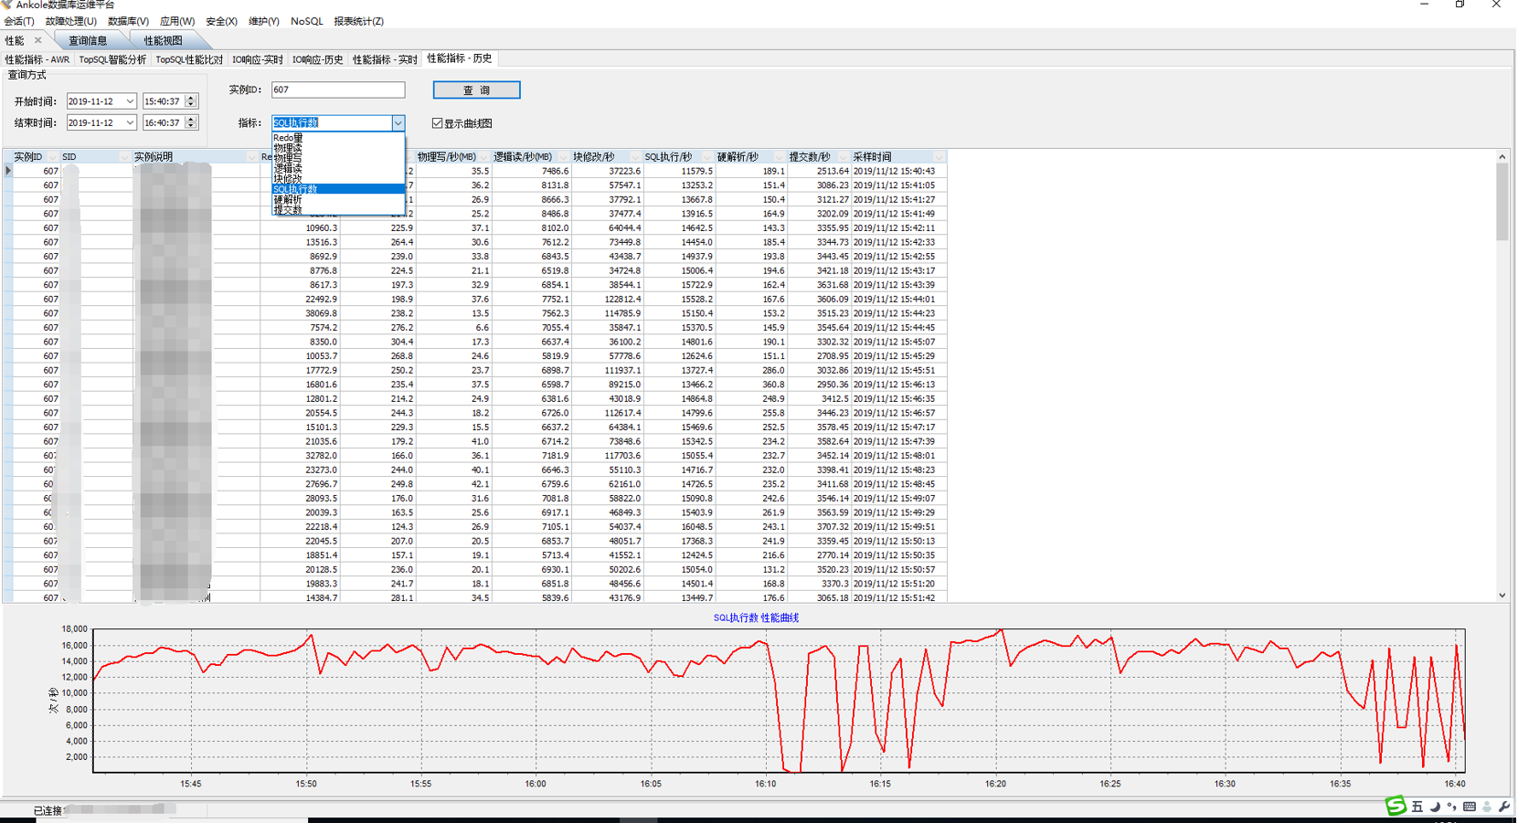The width and height of the screenshot is (1518, 823).
Task: Open the 故障处理(U) menu
Action: [70, 21]
